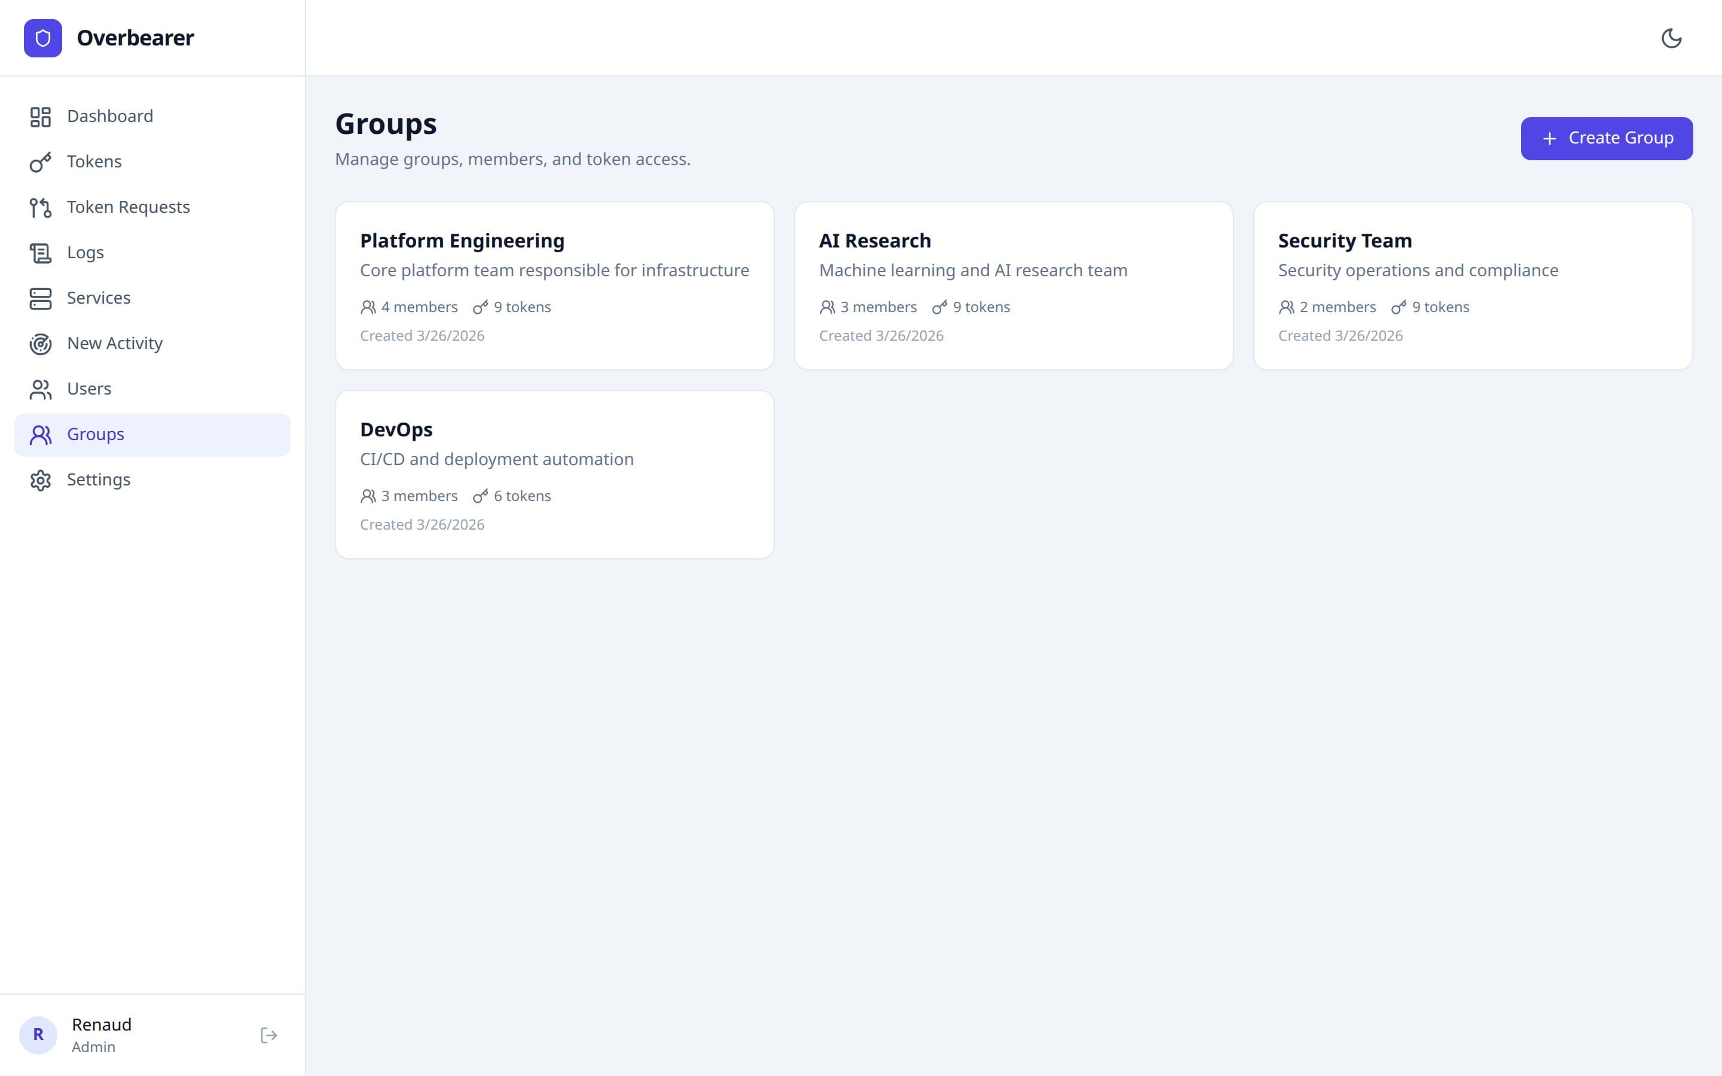The image size is (1722, 1076).
Task: Select the Services server icon
Action: click(x=41, y=298)
